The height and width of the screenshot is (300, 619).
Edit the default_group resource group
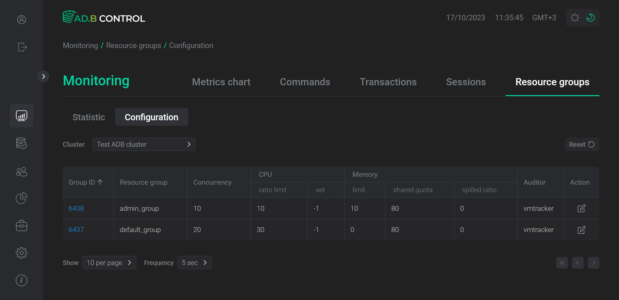581,230
